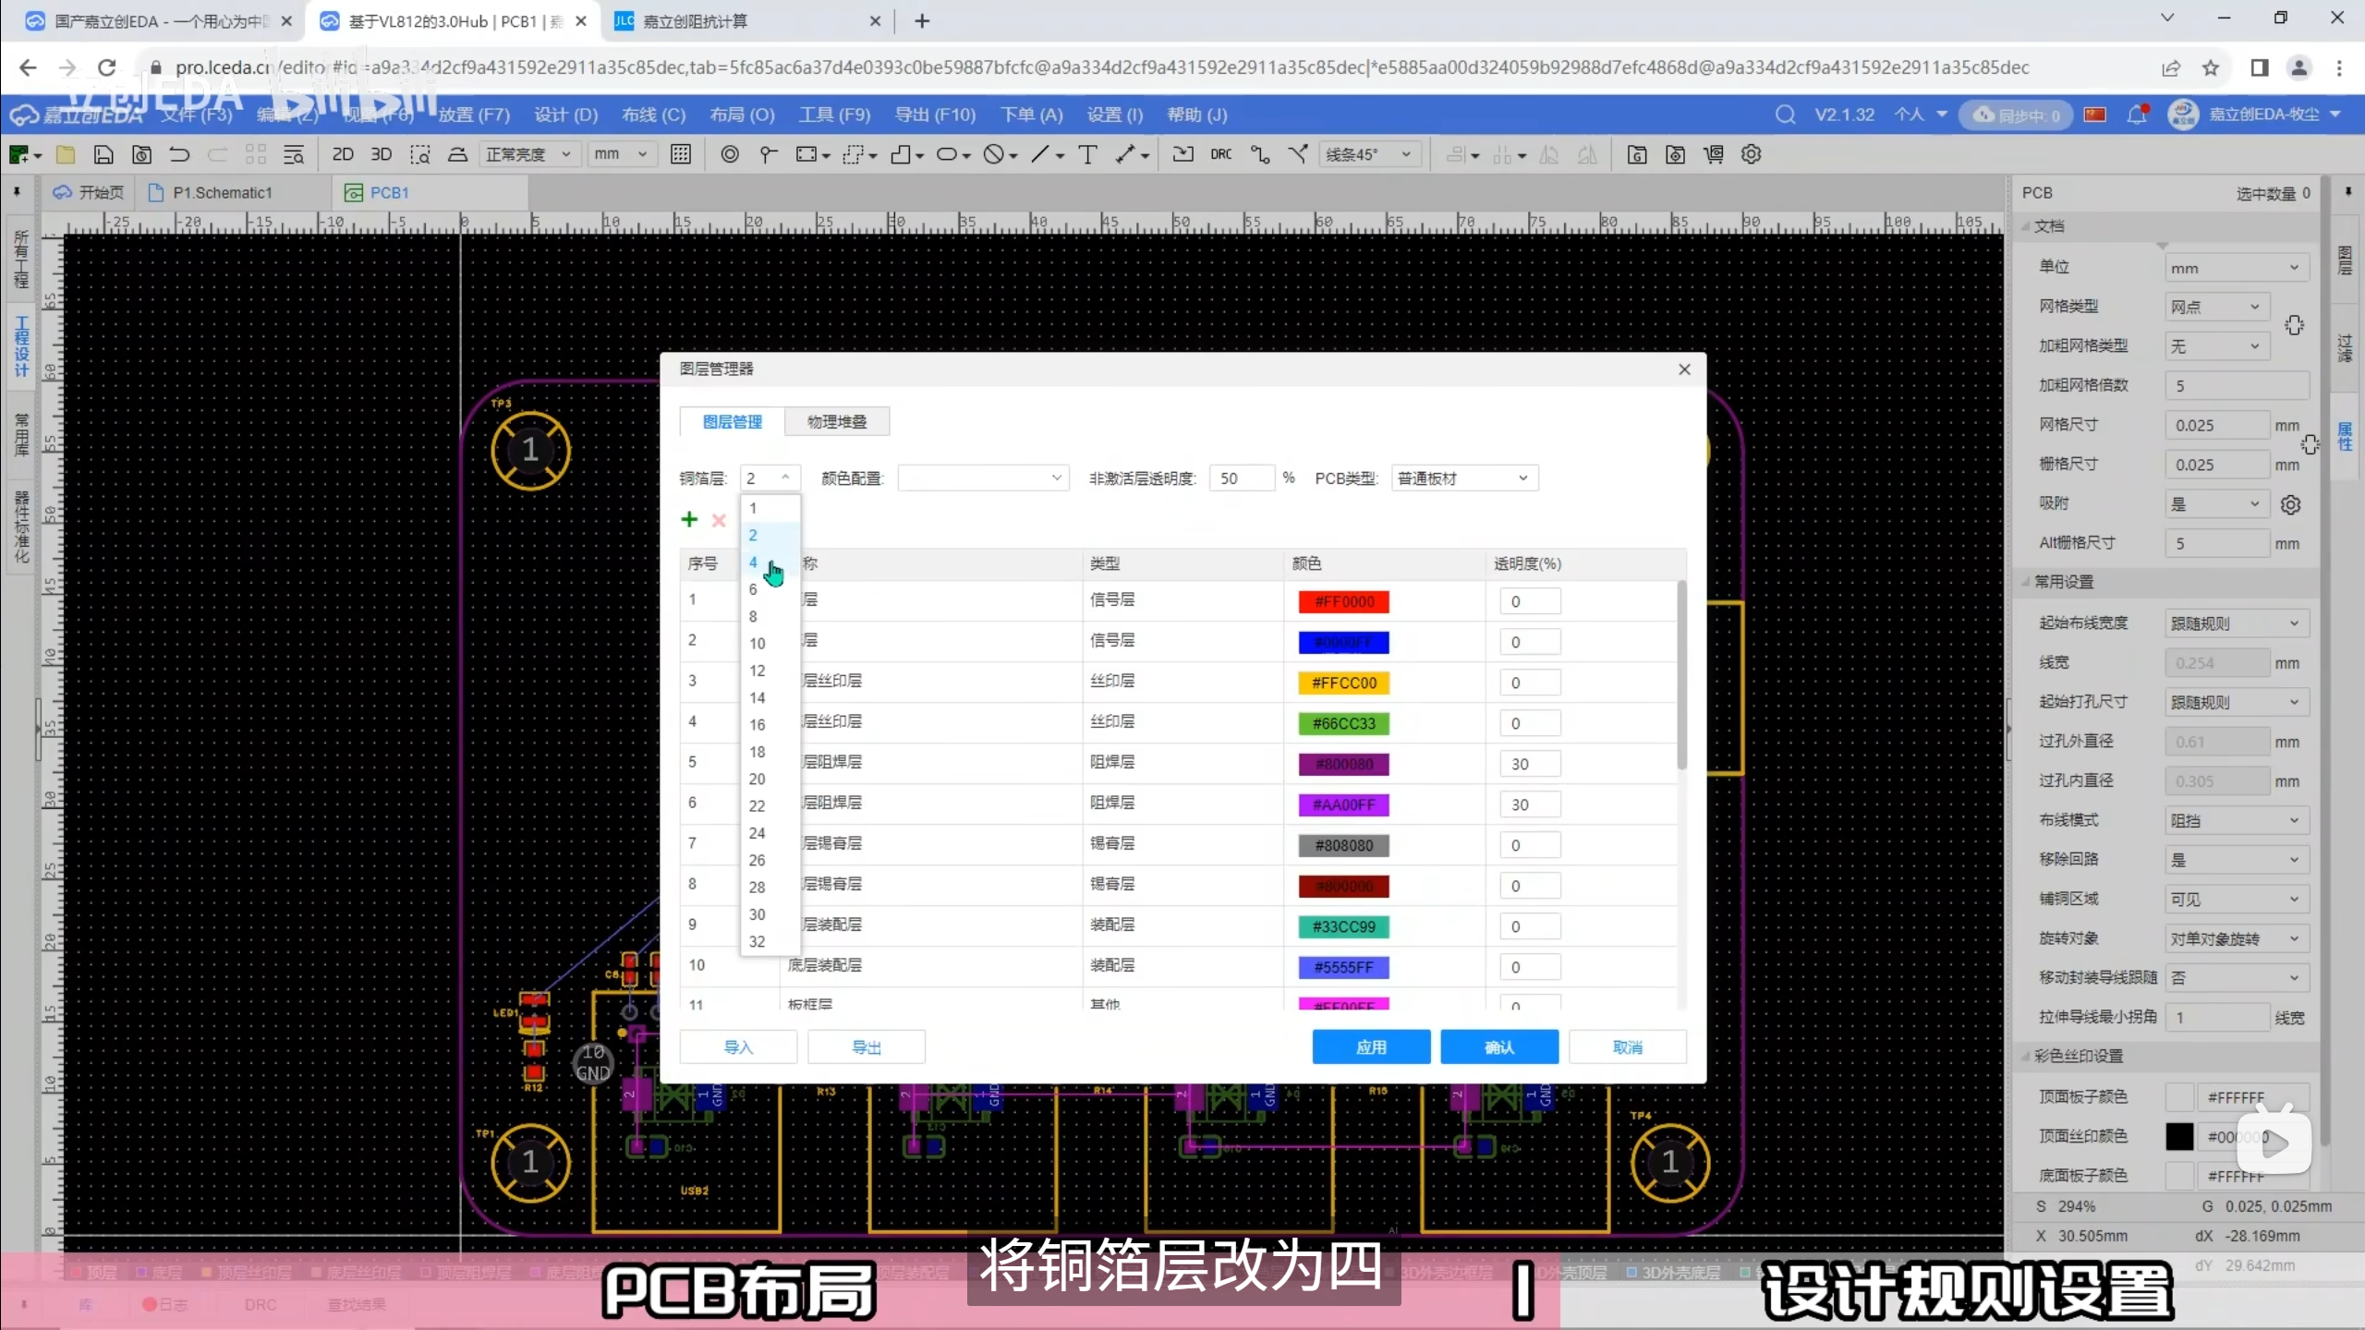Image resolution: width=2365 pixels, height=1330 pixels.
Task: Click the green add layer plus icon
Action: [x=689, y=520]
